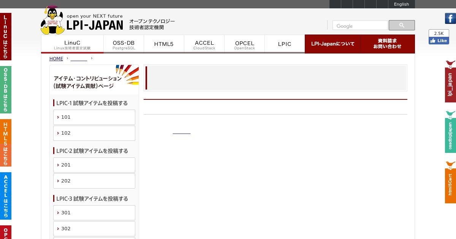The width and height of the screenshot is (456, 239).
Task: Switch language to English
Action: point(401,4)
